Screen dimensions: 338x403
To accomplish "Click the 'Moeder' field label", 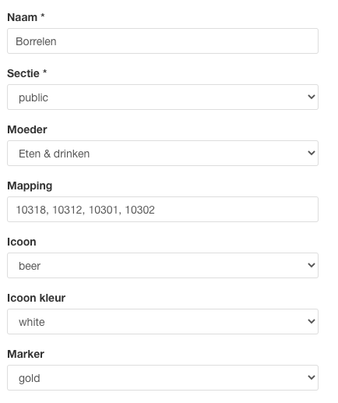I will [27, 129].
